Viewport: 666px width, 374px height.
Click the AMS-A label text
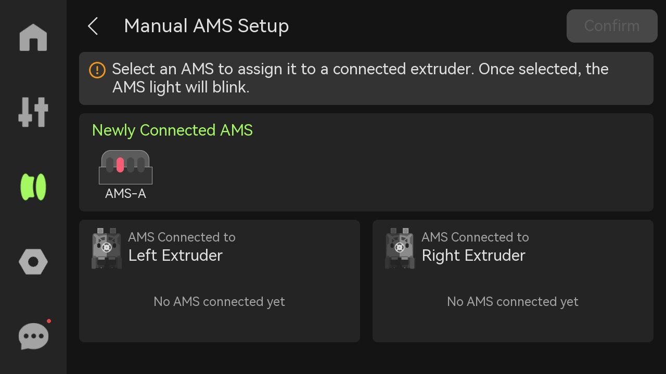coord(125,194)
